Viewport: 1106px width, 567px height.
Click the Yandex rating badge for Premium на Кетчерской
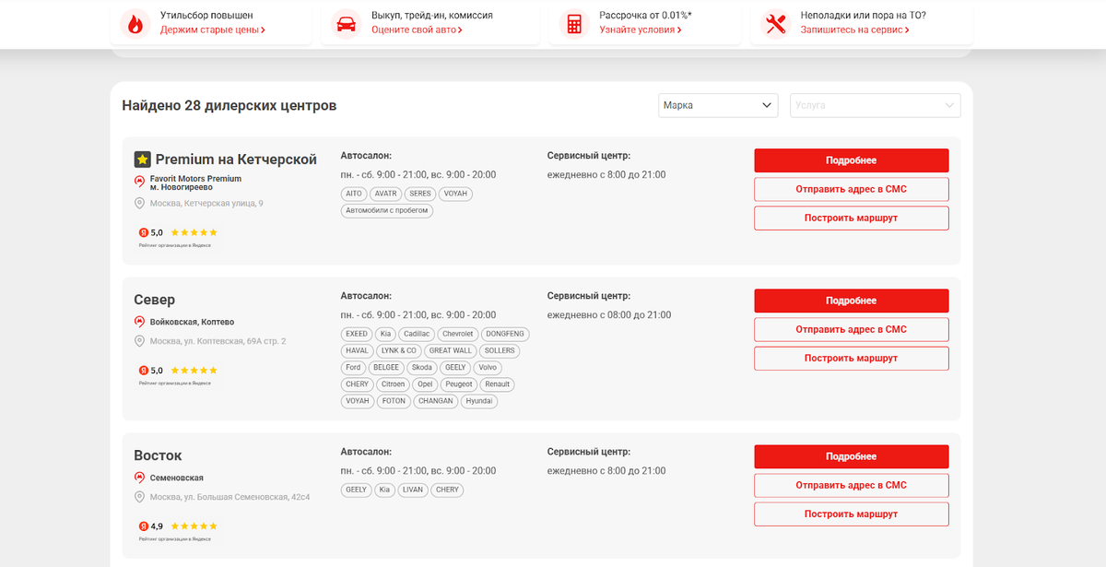pos(179,236)
